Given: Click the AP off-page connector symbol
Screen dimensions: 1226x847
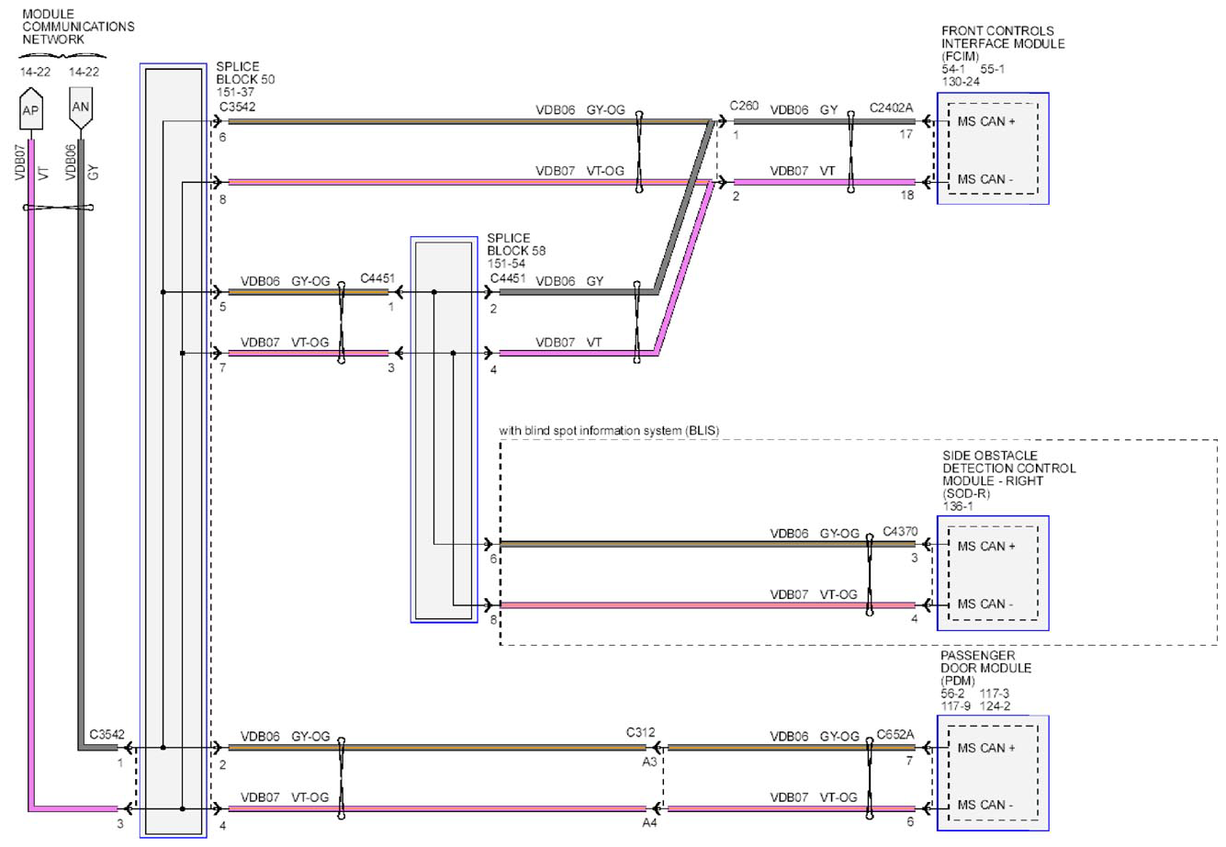Looking at the screenshot, I should pyautogui.click(x=30, y=111).
